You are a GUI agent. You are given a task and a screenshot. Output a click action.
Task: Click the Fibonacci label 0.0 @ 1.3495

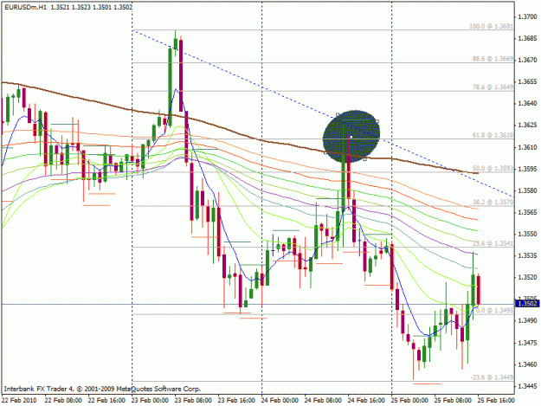[494, 311]
